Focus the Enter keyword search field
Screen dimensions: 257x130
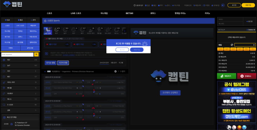17,54
